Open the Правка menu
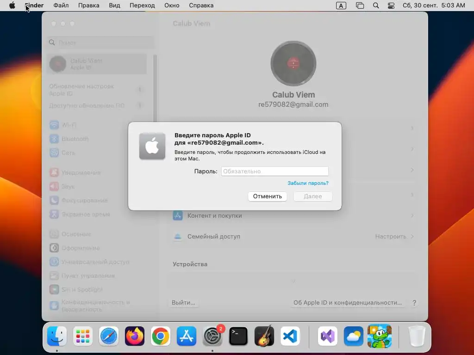Image resolution: width=474 pixels, height=355 pixels. click(x=88, y=6)
